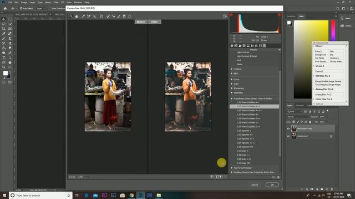Delete preset with trash icon
This screenshot has height=199, width=355.
coord(278,177)
